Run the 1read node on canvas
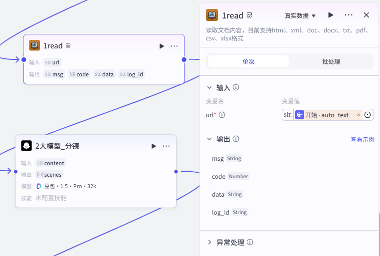The height and width of the screenshot is (256, 380). click(x=162, y=46)
